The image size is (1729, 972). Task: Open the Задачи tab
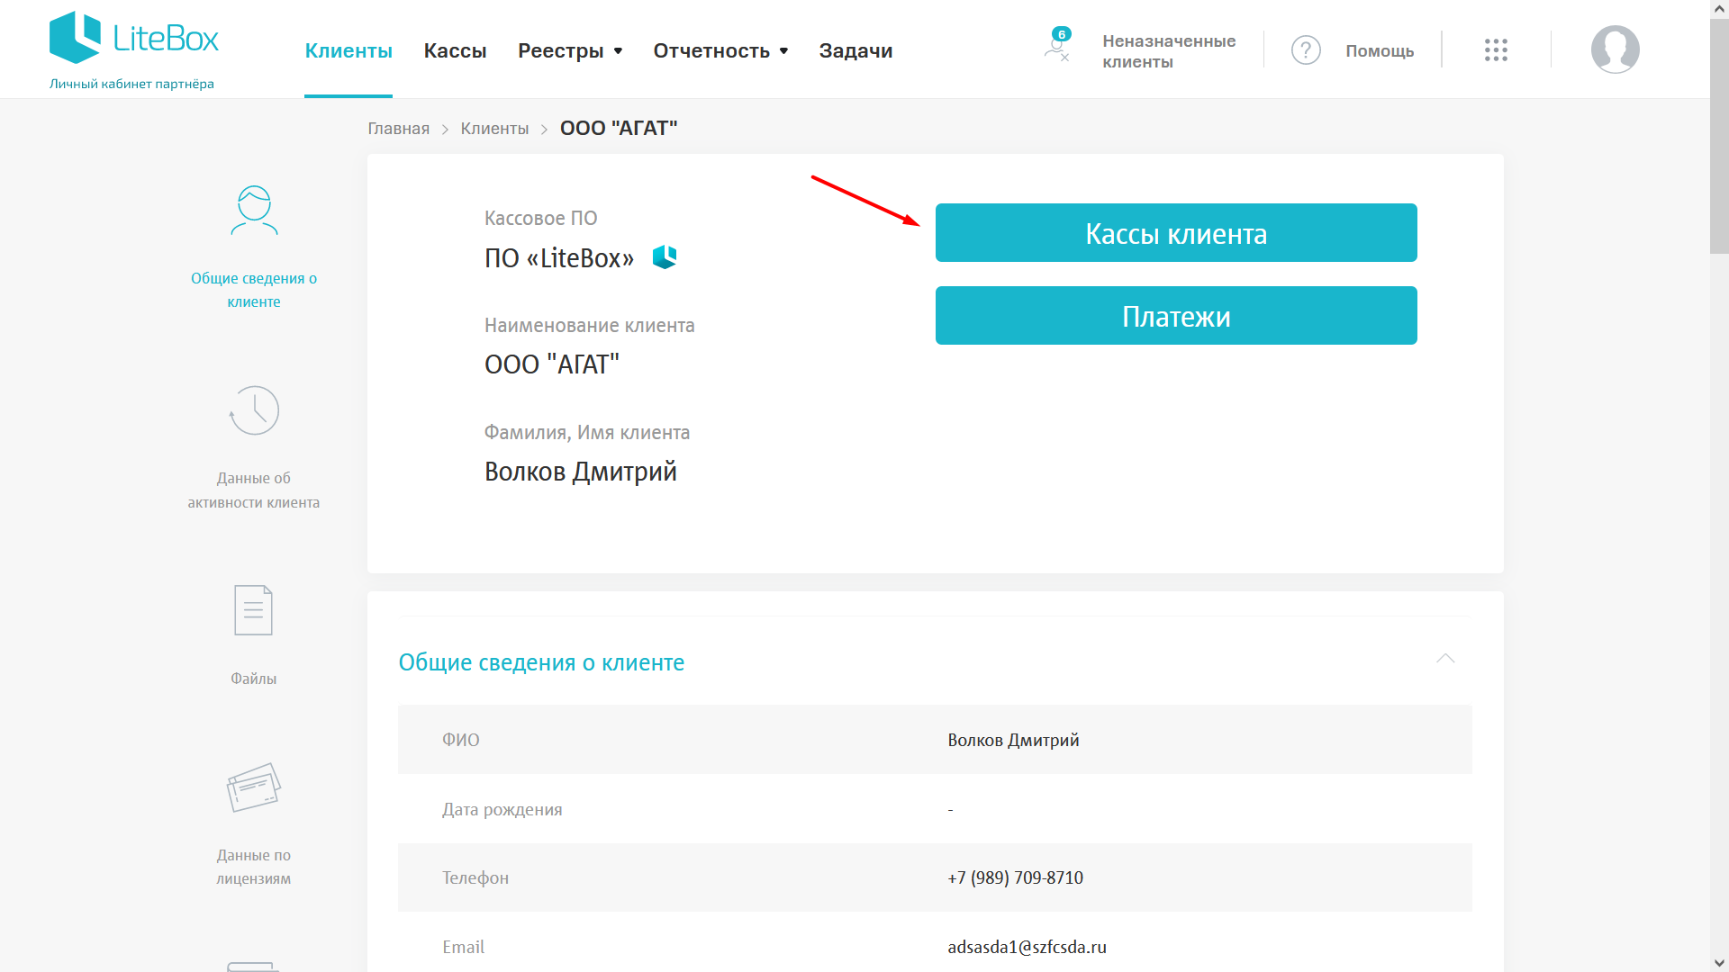[855, 51]
